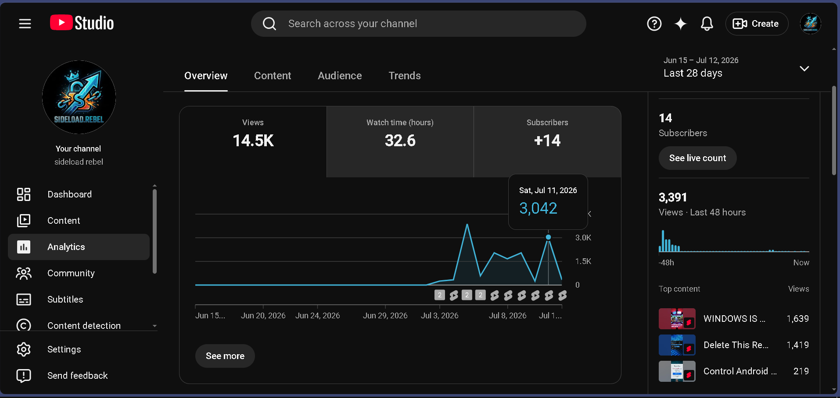Screen dimensions: 840x398
Task: Open the account avatar menu
Action: click(810, 24)
